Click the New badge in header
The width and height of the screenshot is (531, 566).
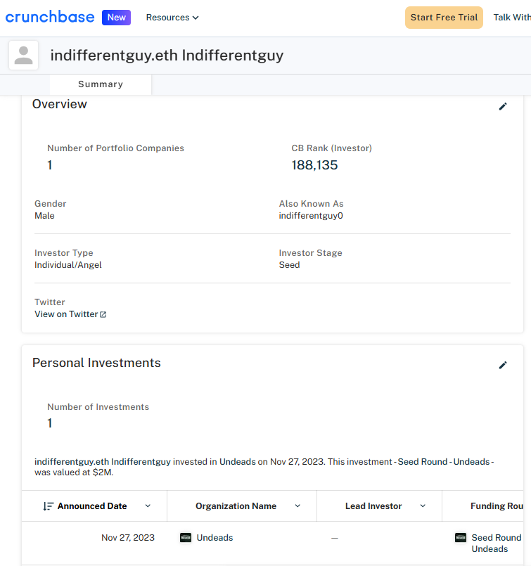[x=117, y=18]
